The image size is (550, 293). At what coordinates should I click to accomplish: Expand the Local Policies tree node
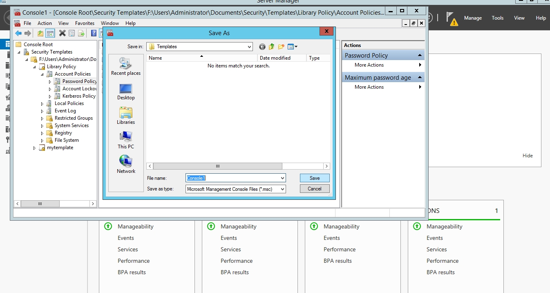tap(42, 104)
